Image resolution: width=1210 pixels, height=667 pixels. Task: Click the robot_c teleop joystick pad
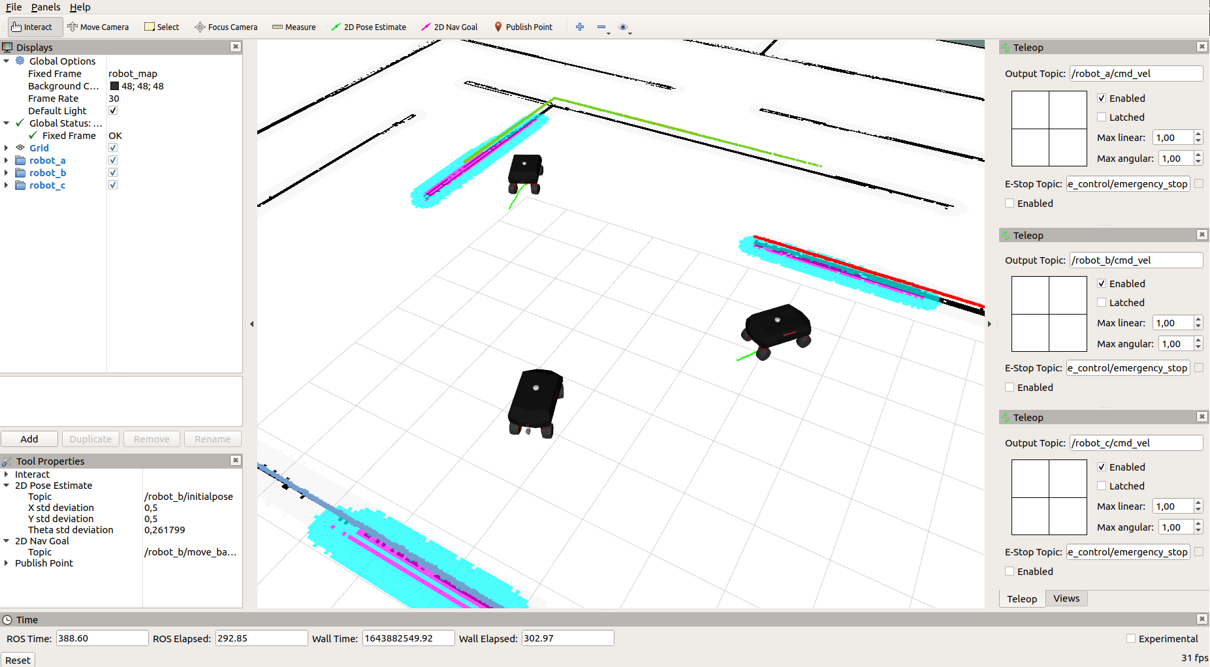point(1049,497)
